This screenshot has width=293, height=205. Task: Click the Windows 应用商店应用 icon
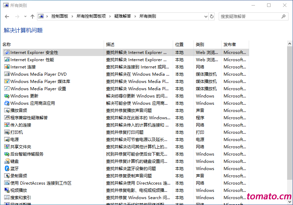tap(7, 103)
